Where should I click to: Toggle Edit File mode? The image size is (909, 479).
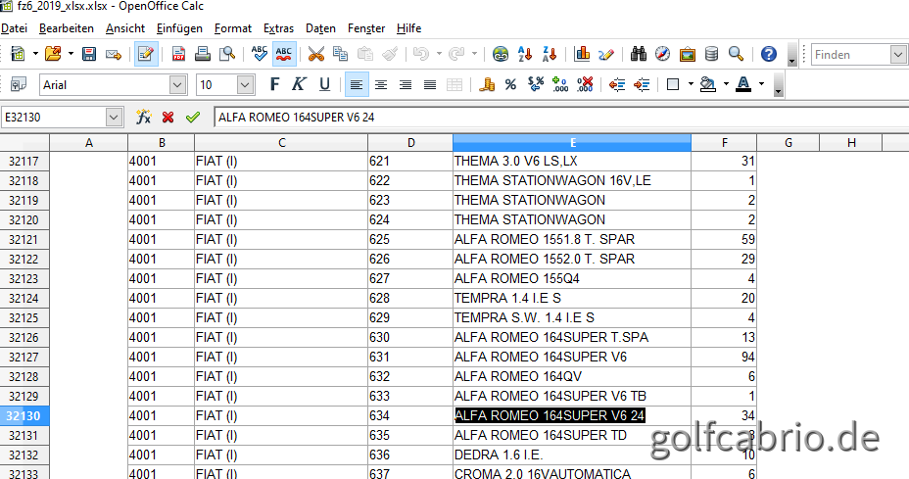[x=145, y=54]
